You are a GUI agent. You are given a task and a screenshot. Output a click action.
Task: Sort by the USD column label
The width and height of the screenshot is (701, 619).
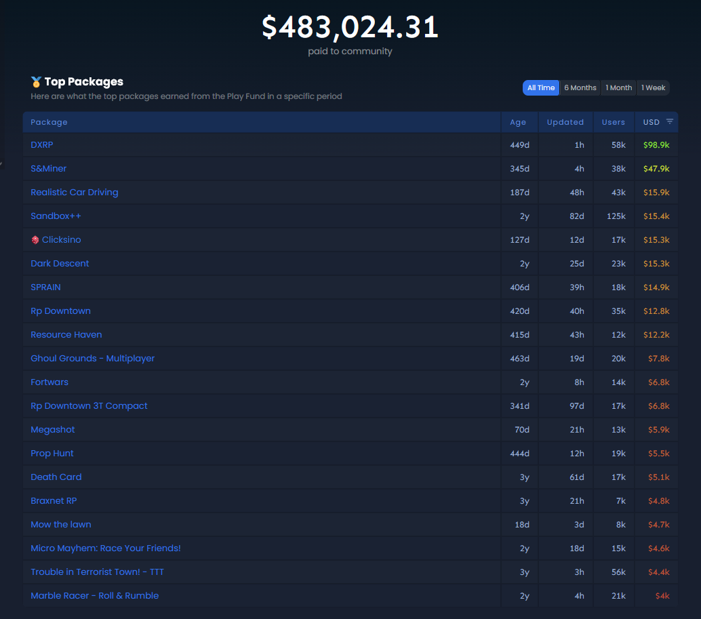tap(651, 122)
